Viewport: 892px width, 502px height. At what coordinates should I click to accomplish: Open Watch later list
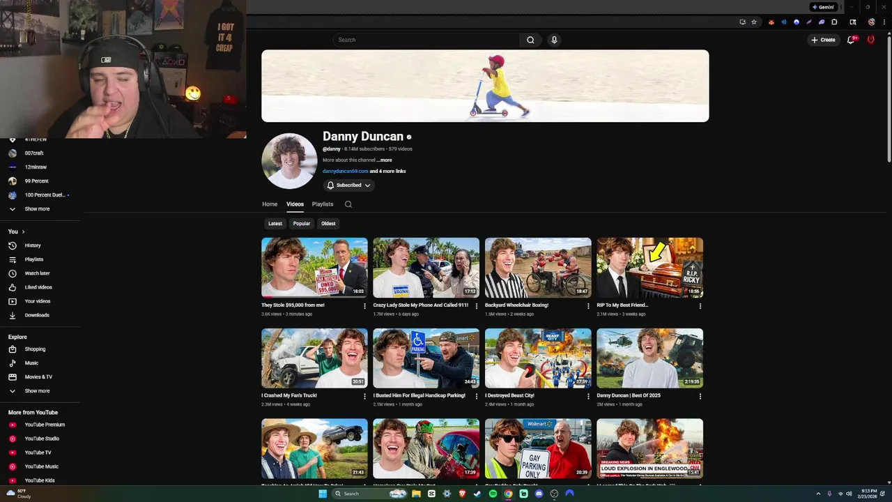coord(37,273)
